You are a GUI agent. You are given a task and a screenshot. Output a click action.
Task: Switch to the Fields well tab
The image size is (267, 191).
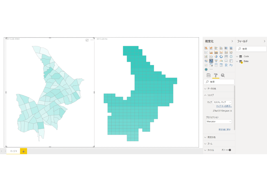(x=208, y=75)
